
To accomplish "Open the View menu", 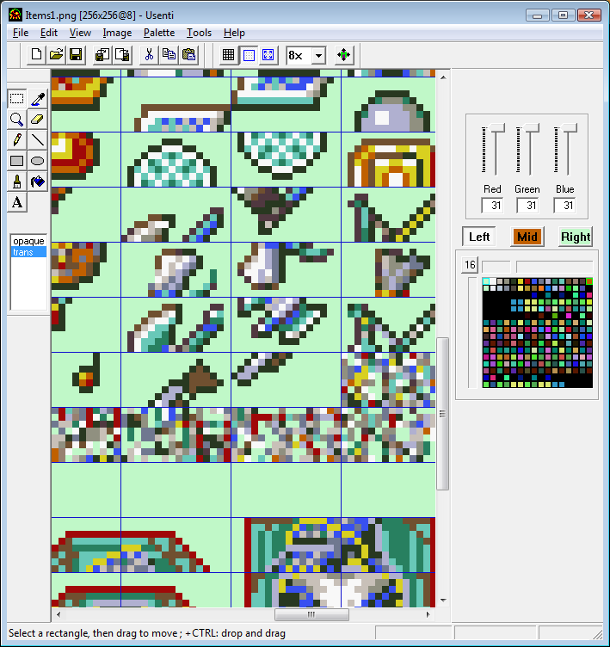I will coord(80,33).
